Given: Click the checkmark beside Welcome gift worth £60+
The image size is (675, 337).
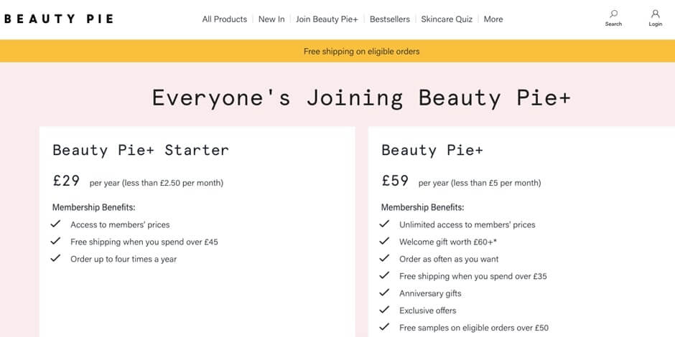Looking at the screenshot, I should click(x=384, y=241).
